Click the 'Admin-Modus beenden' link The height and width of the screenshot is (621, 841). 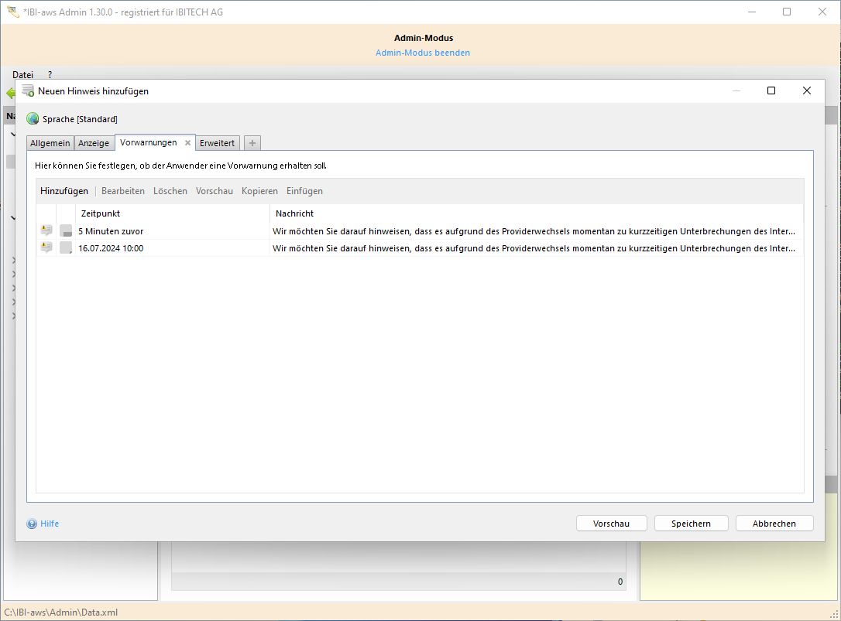coord(423,53)
